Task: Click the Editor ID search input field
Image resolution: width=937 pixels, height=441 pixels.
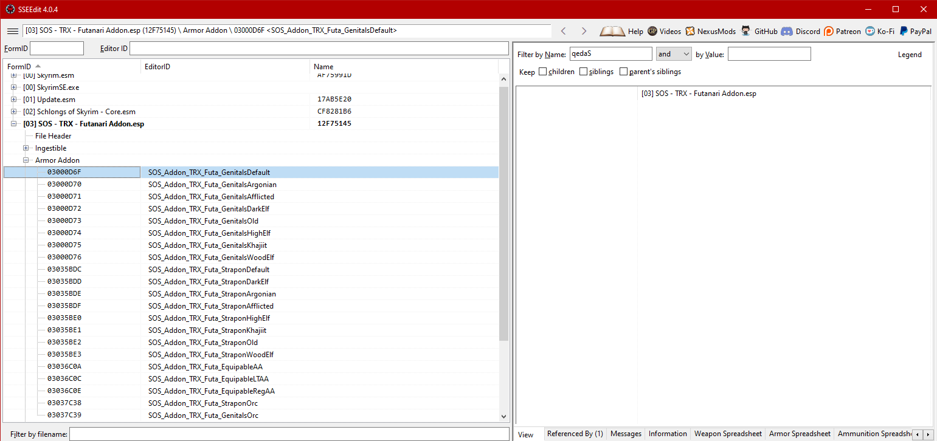Action: [x=319, y=49]
